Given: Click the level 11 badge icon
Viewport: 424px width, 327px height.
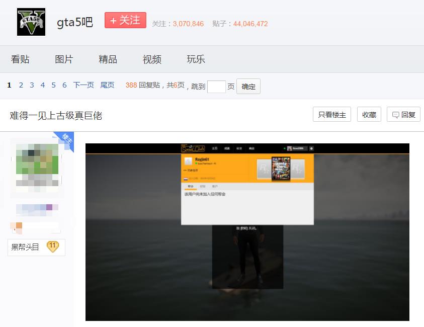Looking at the screenshot, I should tap(53, 247).
